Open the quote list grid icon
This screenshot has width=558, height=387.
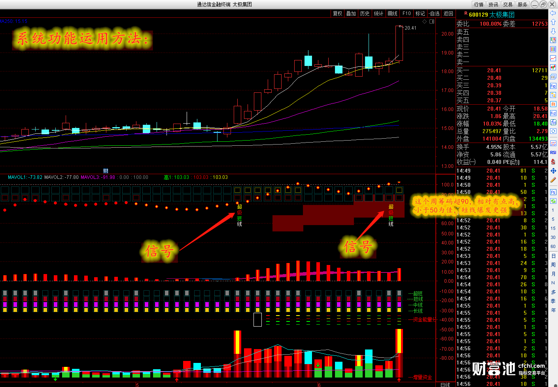click(x=553, y=49)
